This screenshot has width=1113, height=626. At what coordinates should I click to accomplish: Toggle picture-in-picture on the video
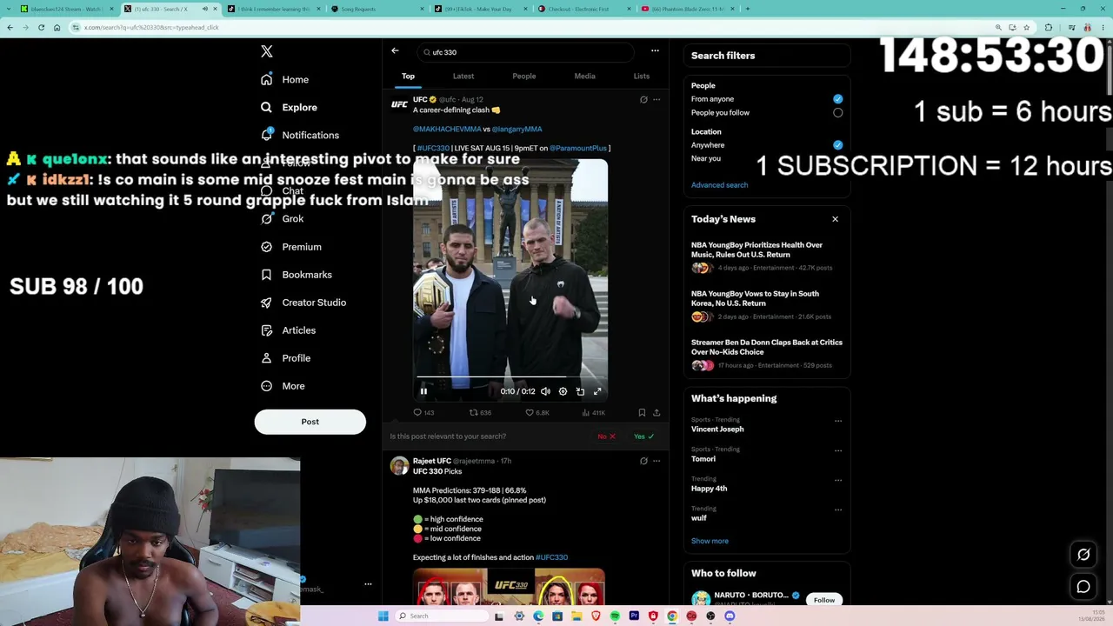point(580,391)
